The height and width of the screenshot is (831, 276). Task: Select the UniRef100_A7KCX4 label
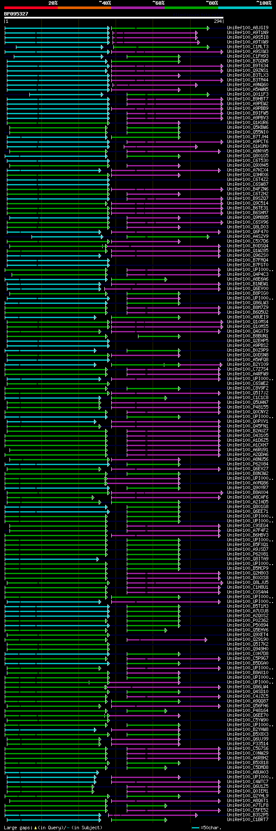(x=248, y=170)
